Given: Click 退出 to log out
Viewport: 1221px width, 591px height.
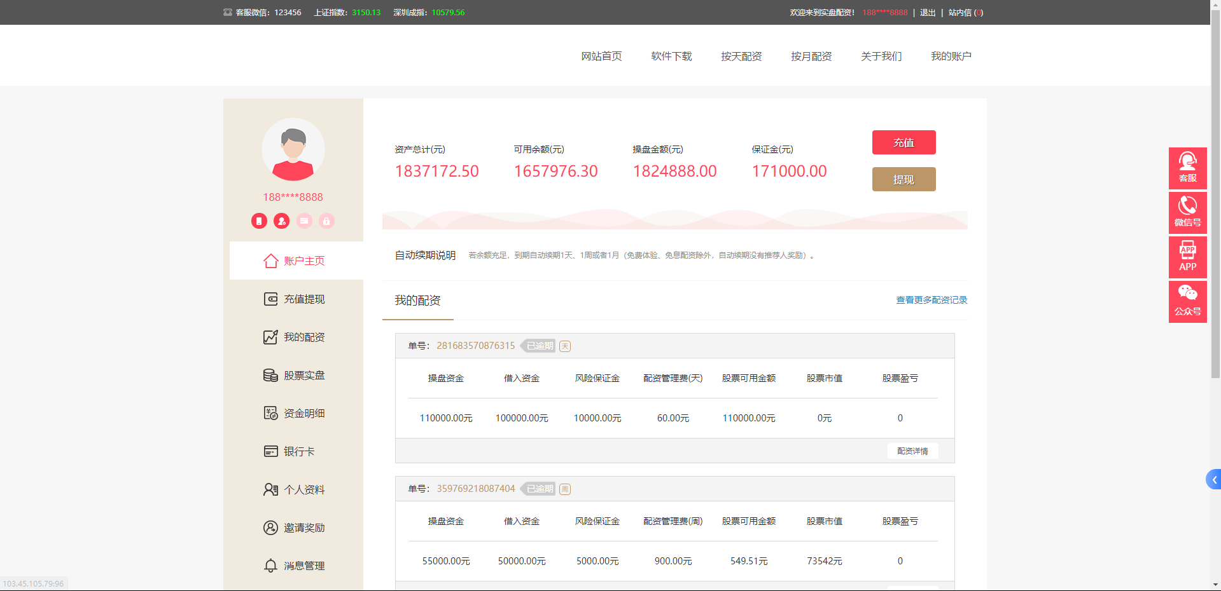Looking at the screenshot, I should pos(927,13).
